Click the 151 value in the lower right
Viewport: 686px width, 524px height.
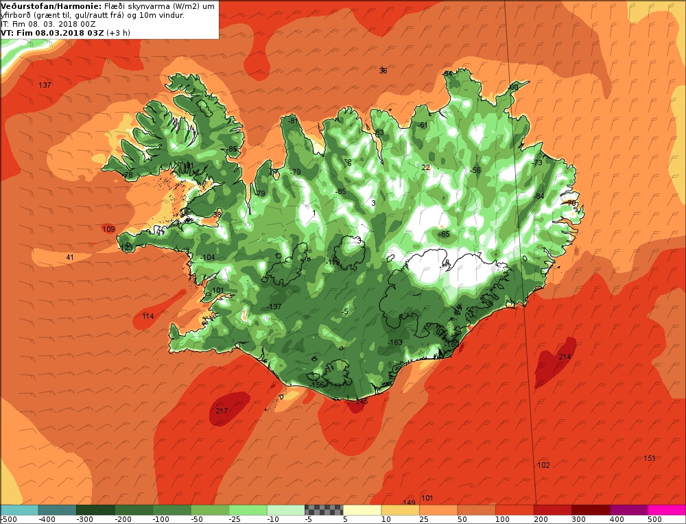coord(650,458)
